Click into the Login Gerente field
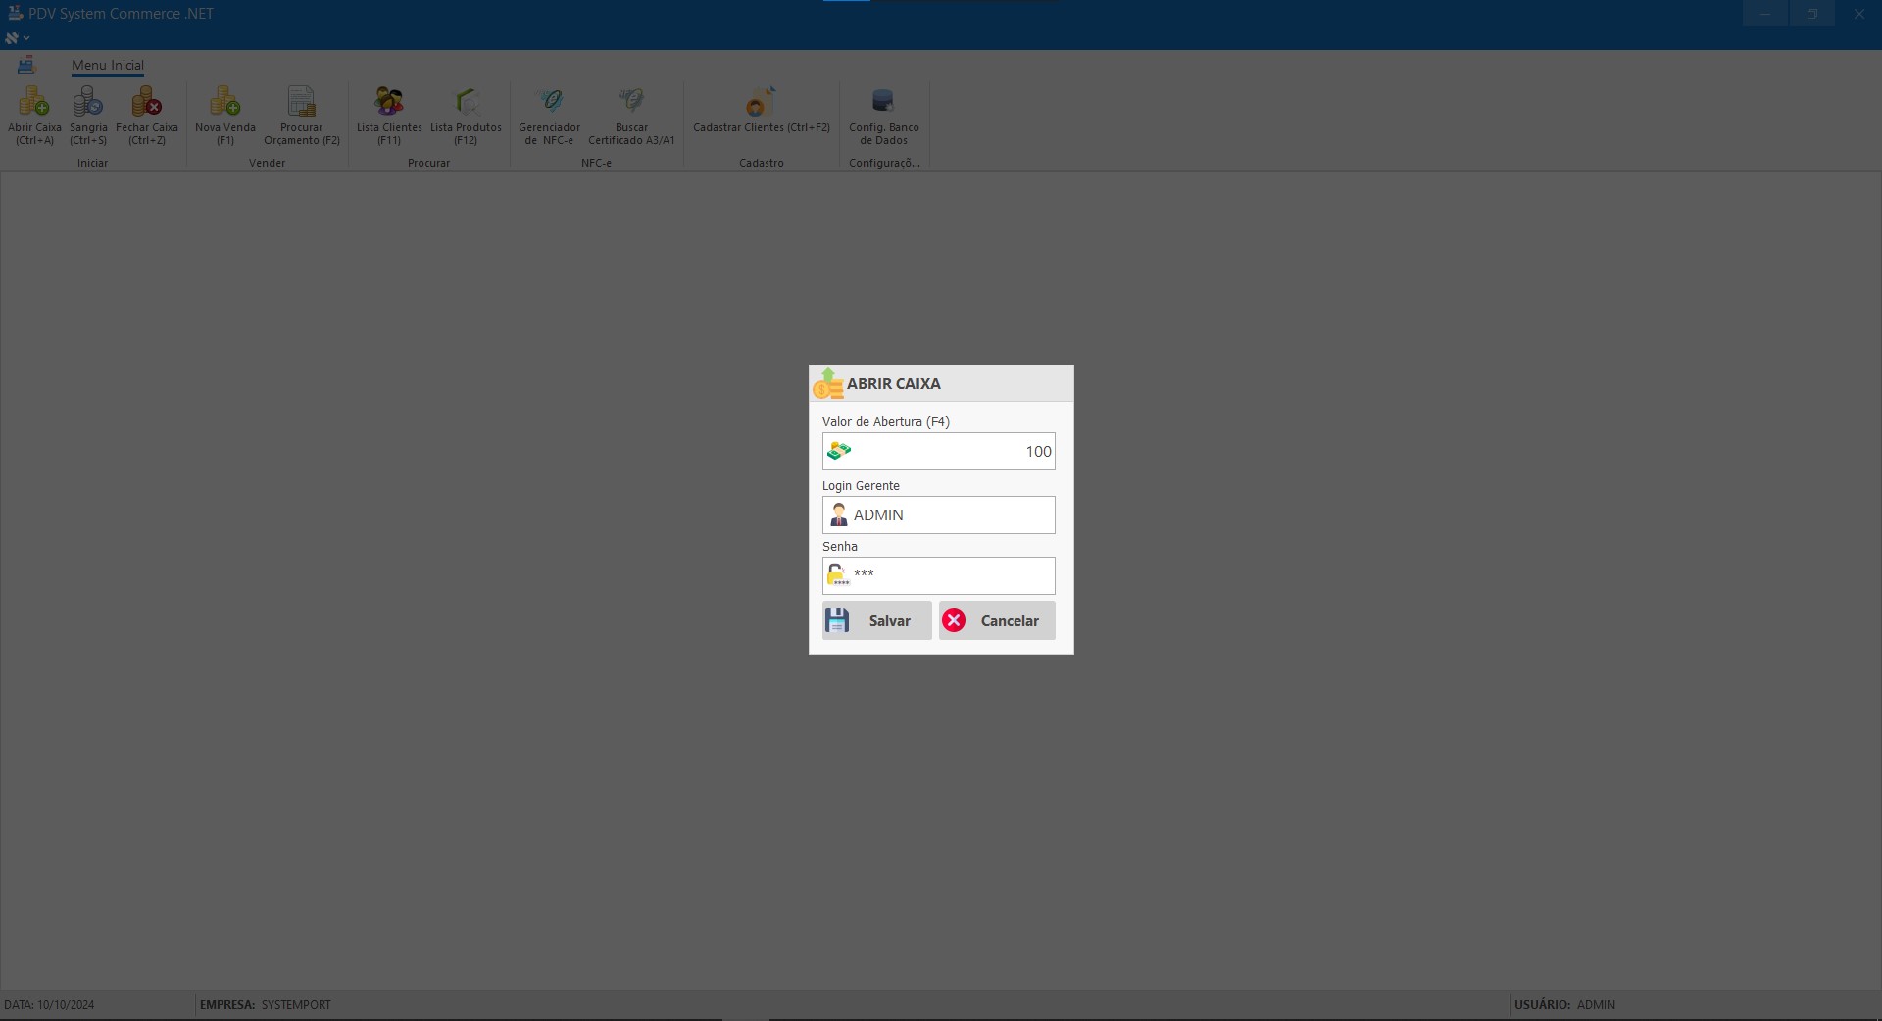This screenshot has width=1882, height=1021. pyautogui.click(x=951, y=515)
